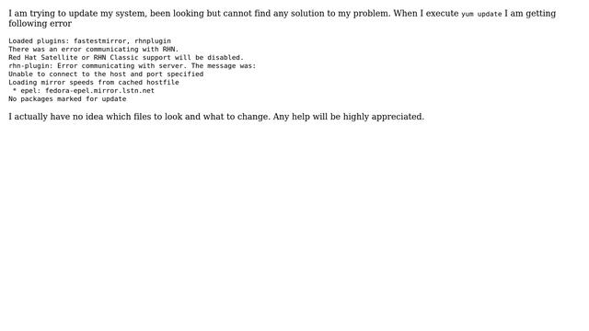Viewport: 589px width, 331px height.
Task: Click the phrase 'following error'
Action: (40, 24)
